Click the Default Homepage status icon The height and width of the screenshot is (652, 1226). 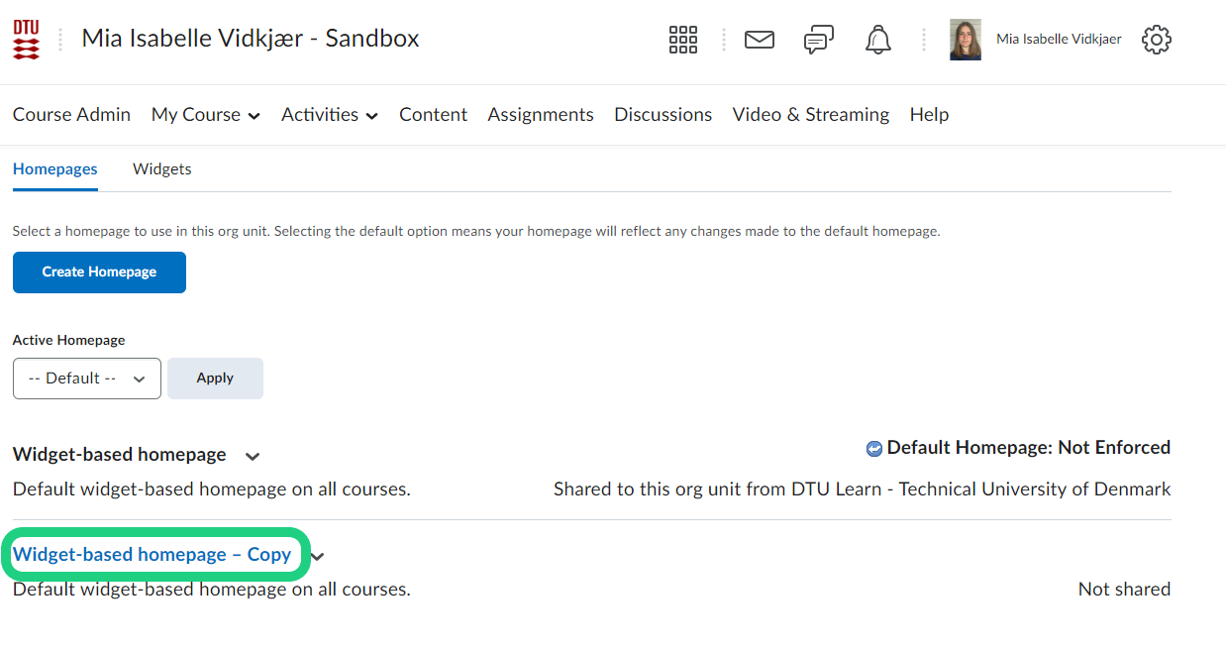point(873,449)
